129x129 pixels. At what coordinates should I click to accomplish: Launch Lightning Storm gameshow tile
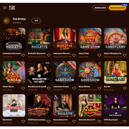click(x=65, y=72)
